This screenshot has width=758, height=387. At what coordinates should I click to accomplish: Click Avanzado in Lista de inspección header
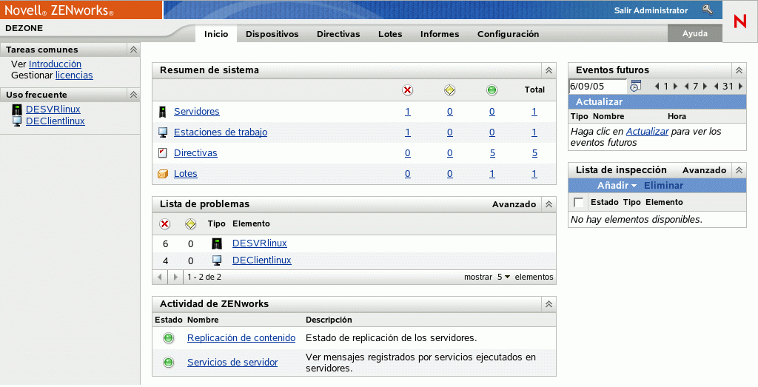click(705, 170)
